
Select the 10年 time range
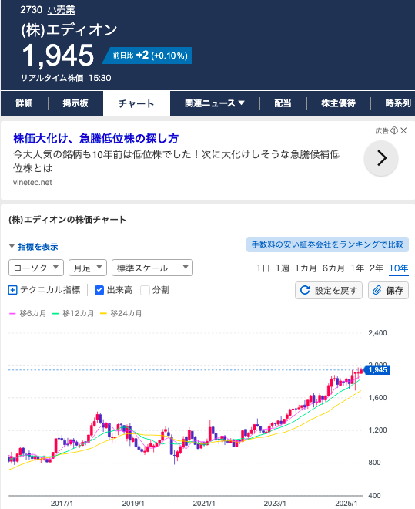(x=399, y=268)
